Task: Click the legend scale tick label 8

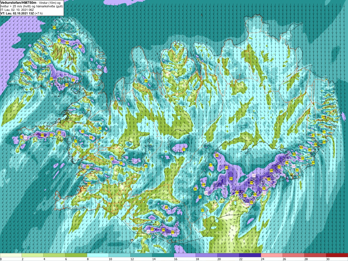Action: point(88,259)
